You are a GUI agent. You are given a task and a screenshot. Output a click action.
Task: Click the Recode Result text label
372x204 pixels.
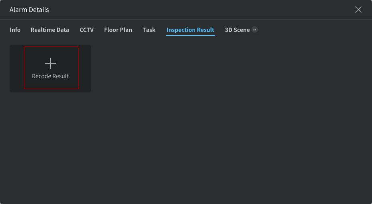pos(50,76)
